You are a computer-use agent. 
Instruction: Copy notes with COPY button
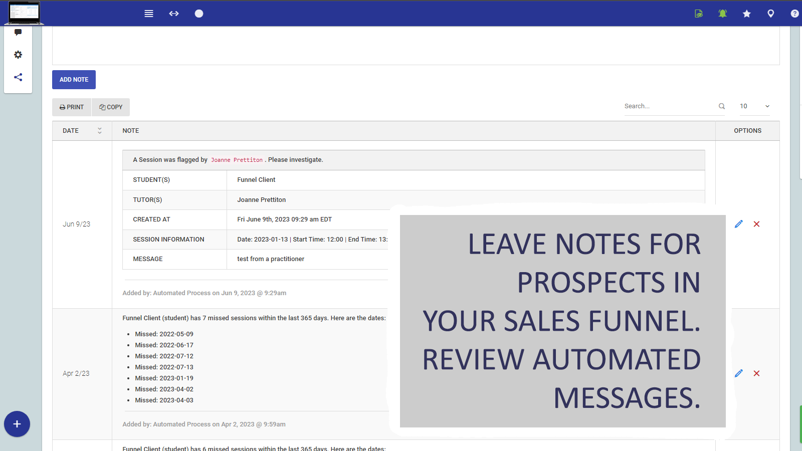tap(111, 107)
